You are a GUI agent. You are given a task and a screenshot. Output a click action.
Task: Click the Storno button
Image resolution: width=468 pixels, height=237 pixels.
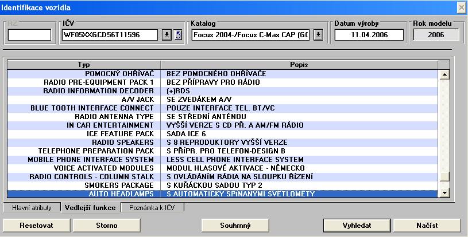click(x=107, y=225)
